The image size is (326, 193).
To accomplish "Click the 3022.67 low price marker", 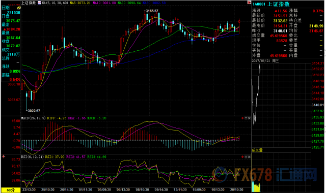I will click(33, 111).
